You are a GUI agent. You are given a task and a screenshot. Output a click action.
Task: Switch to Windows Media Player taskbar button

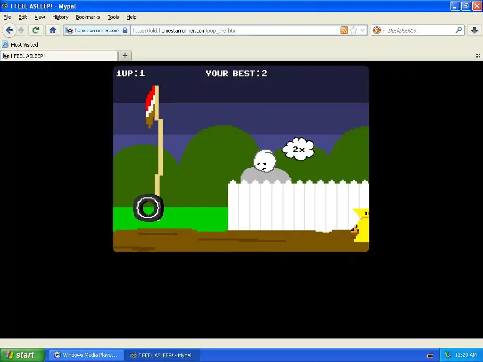[86, 355]
